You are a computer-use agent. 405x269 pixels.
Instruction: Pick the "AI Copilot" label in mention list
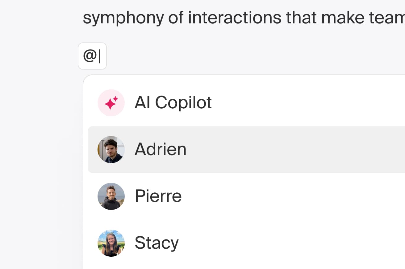tap(173, 103)
